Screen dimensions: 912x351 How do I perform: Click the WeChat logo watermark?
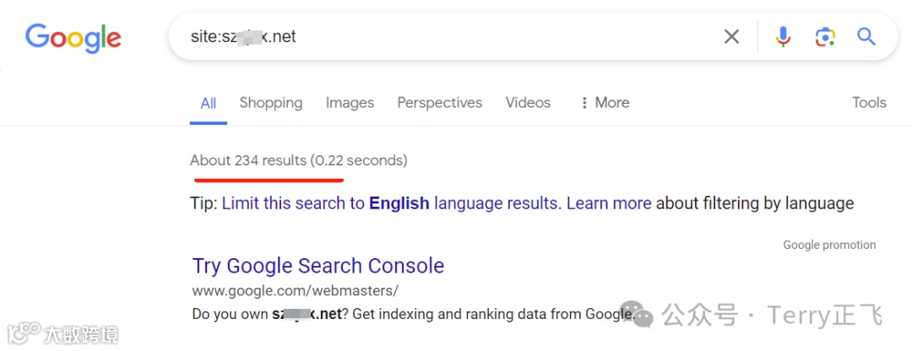(x=642, y=316)
